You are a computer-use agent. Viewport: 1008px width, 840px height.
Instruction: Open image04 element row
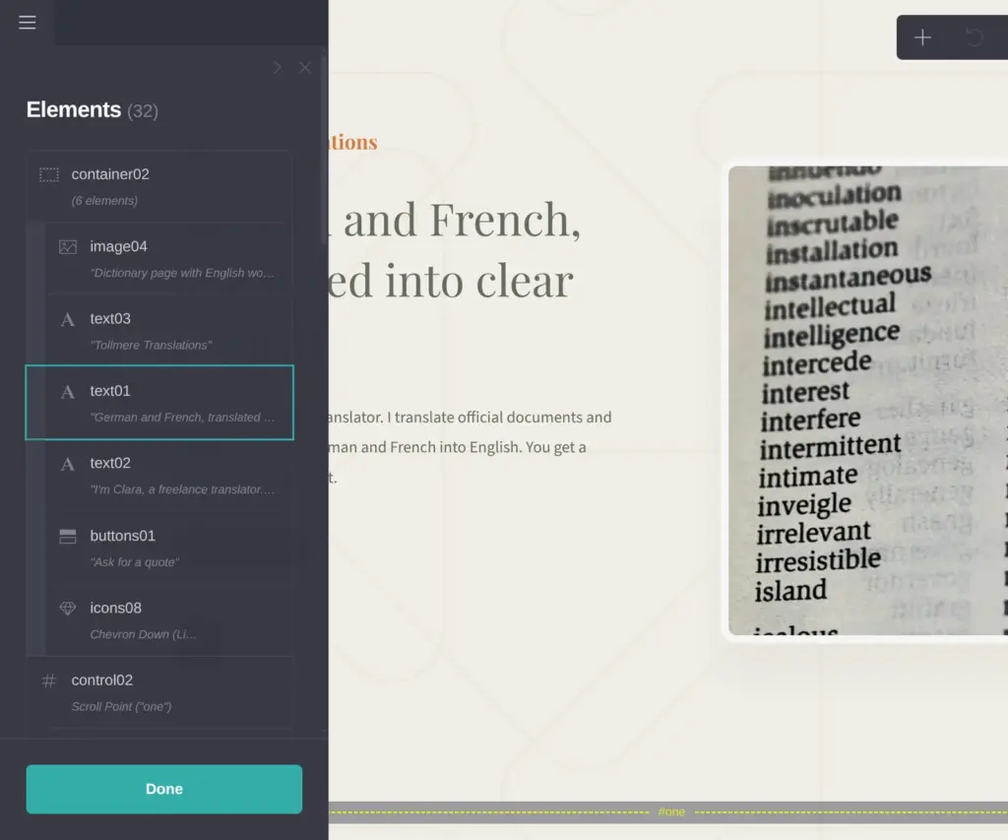click(x=168, y=259)
